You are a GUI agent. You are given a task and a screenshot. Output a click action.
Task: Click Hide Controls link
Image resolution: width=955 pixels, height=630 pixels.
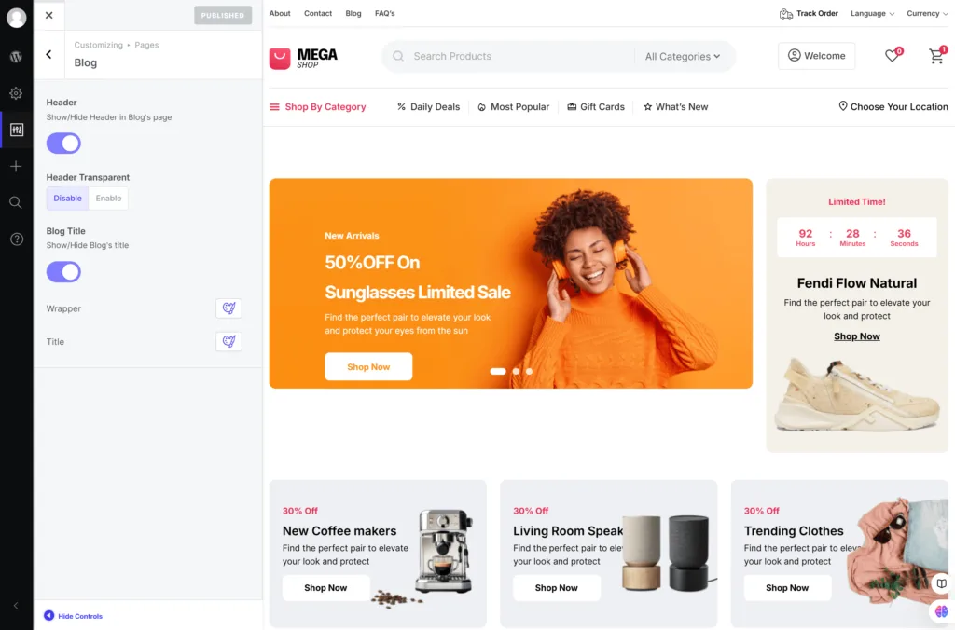coord(73,616)
